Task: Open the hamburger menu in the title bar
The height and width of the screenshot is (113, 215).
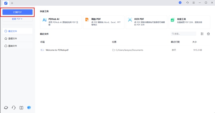Action: tap(194, 3)
